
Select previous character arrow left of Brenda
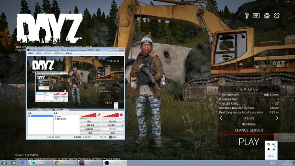[221, 118]
